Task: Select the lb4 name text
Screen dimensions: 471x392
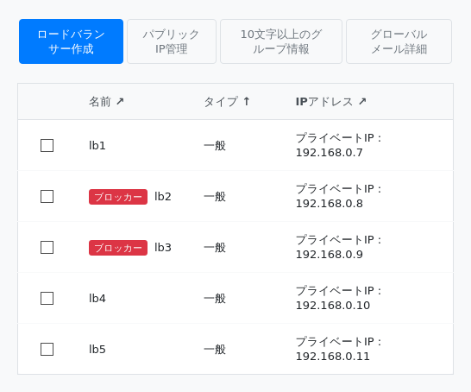Action: (x=97, y=298)
